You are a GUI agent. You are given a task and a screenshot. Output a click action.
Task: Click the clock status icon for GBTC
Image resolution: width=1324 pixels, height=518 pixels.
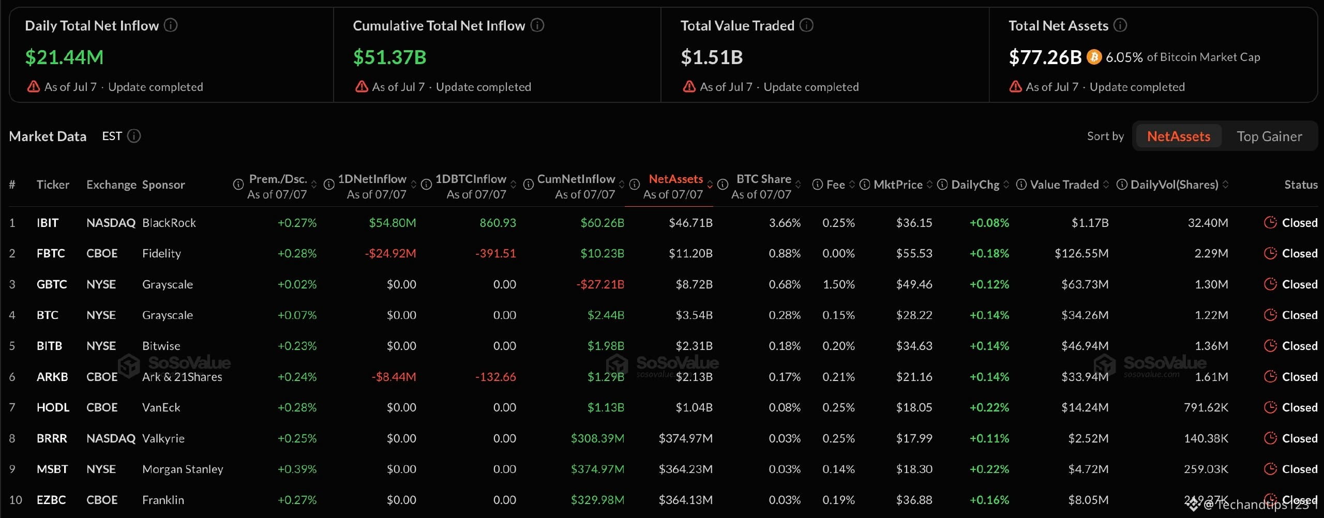click(1270, 284)
